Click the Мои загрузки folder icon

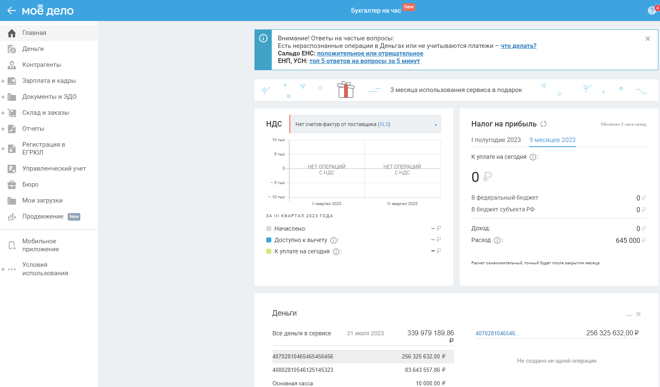[x=12, y=201]
